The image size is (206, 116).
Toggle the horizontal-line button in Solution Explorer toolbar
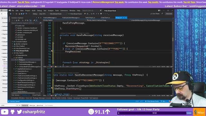36,20
